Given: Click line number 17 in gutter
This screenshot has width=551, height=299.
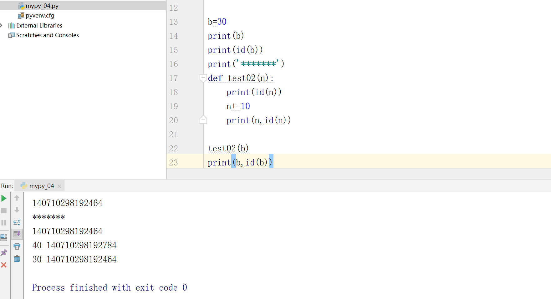Looking at the screenshot, I should pyautogui.click(x=173, y=78).
